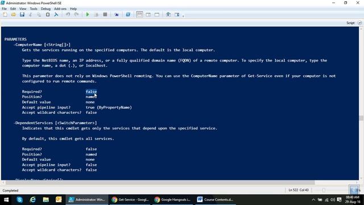Image resolution: width=364 pixels, height=205 pixels.
Task: Switch to Course Contents Word taskbar window
Action: coord(215,199)
